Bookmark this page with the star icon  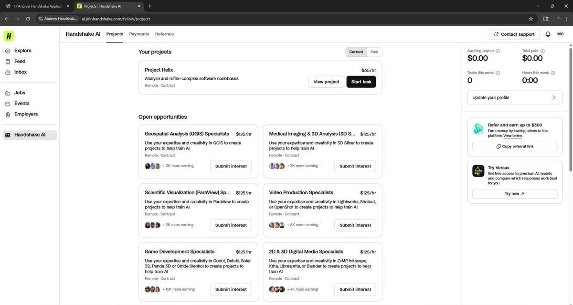531,19
